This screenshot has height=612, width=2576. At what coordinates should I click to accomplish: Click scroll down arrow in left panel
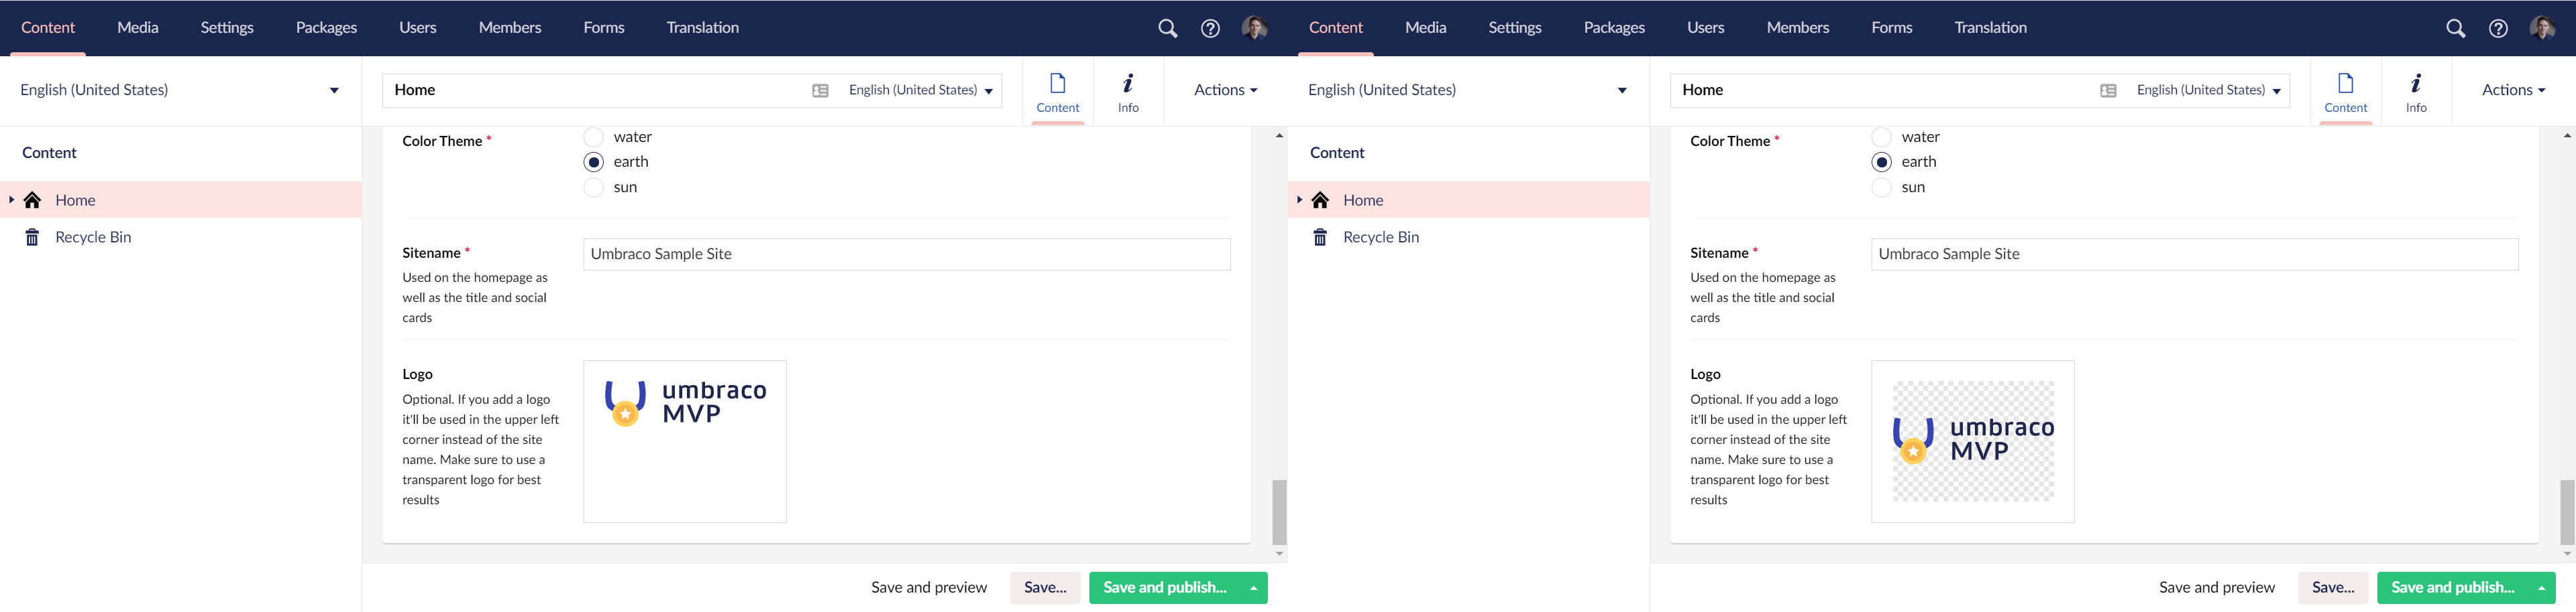click(x=1279, y=554)
